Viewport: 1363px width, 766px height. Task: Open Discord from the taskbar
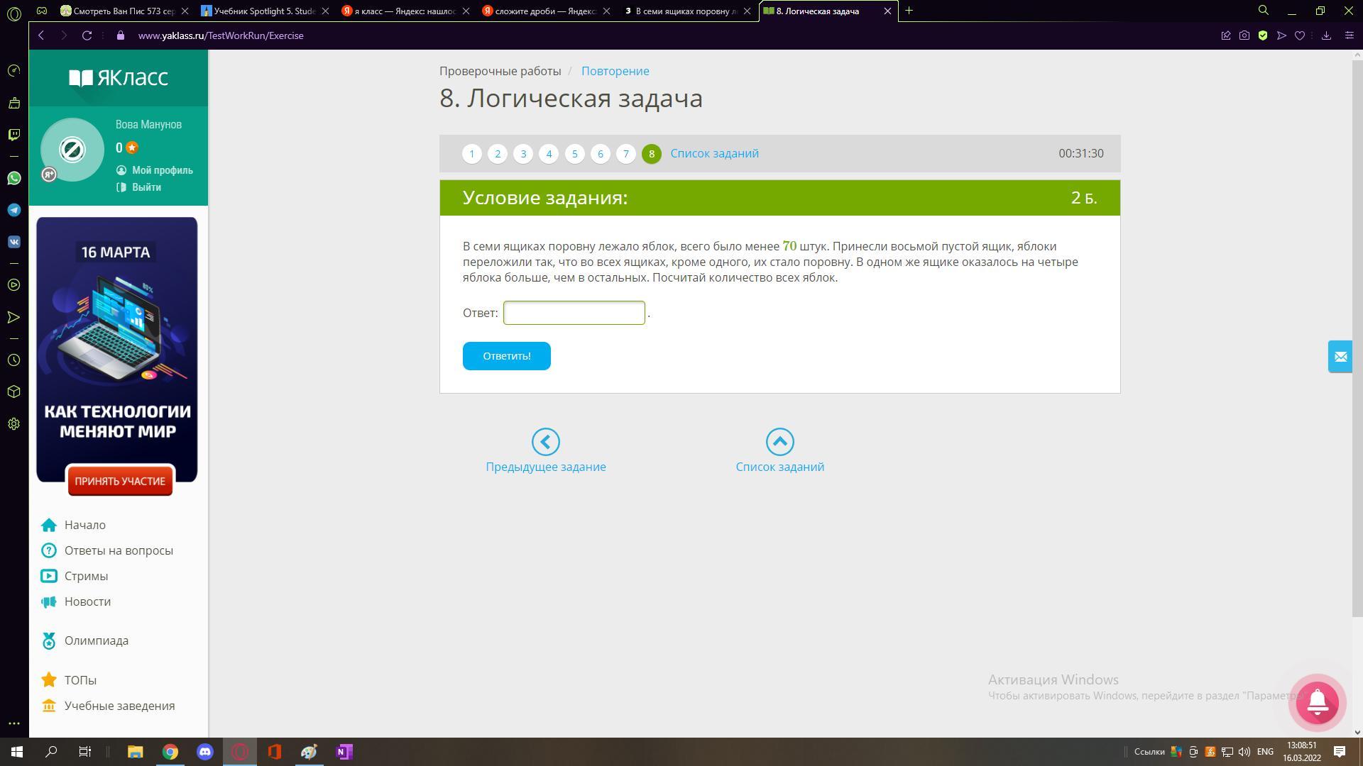(205, 752)
